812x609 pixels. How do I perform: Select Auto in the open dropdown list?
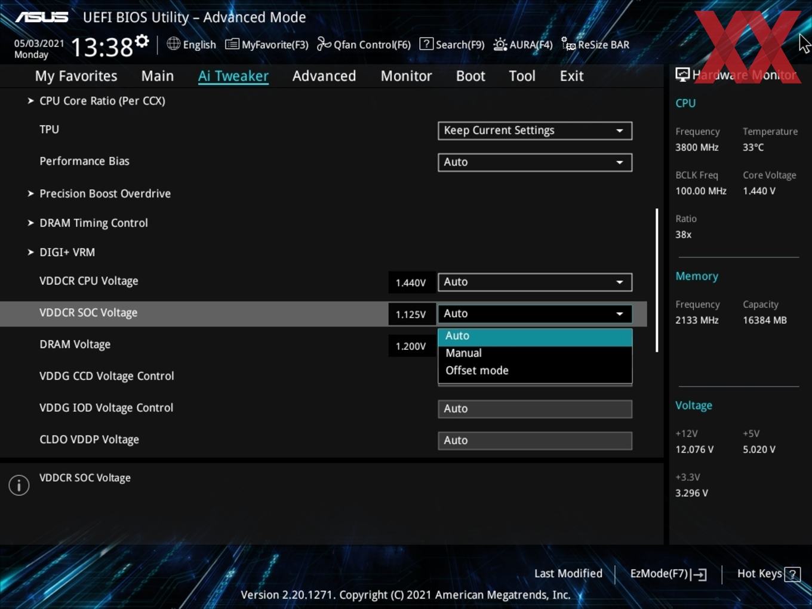pyautogui.click(x=535, y=336)
